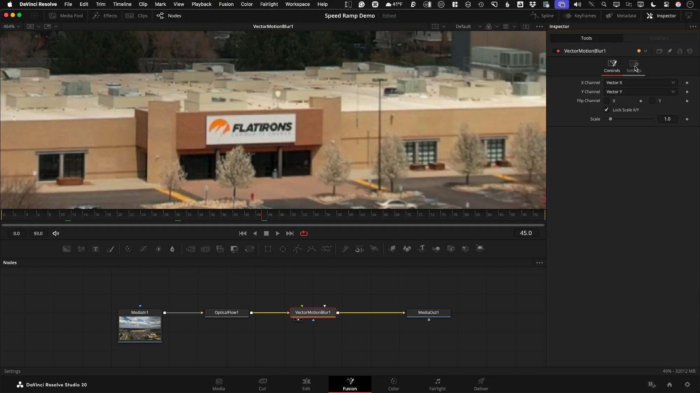Click the Brightness Contrast tool icon
Screen dimensions: 700x393
[x=159, y=249]
